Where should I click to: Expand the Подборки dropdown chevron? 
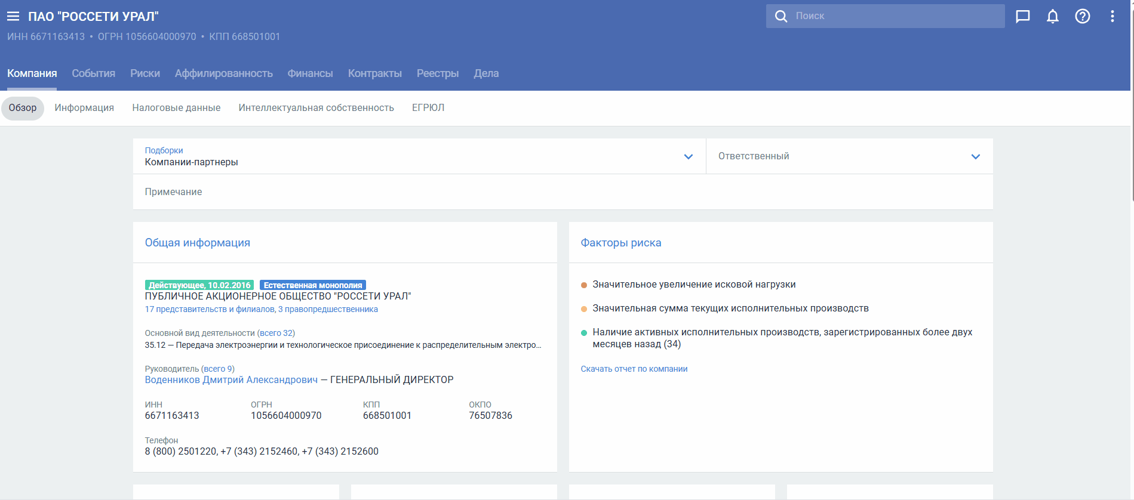pos(688,156)
